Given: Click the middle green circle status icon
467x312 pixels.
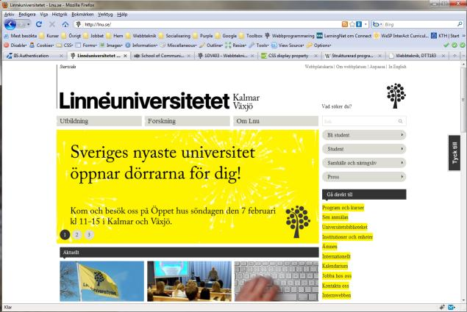Looking at the screenshot, I should click(454, 46).
